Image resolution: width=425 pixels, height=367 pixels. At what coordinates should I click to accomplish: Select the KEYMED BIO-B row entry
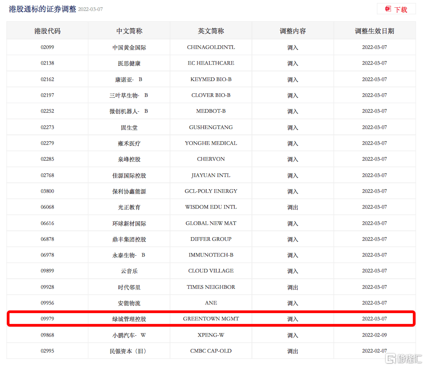click(211, 80)
